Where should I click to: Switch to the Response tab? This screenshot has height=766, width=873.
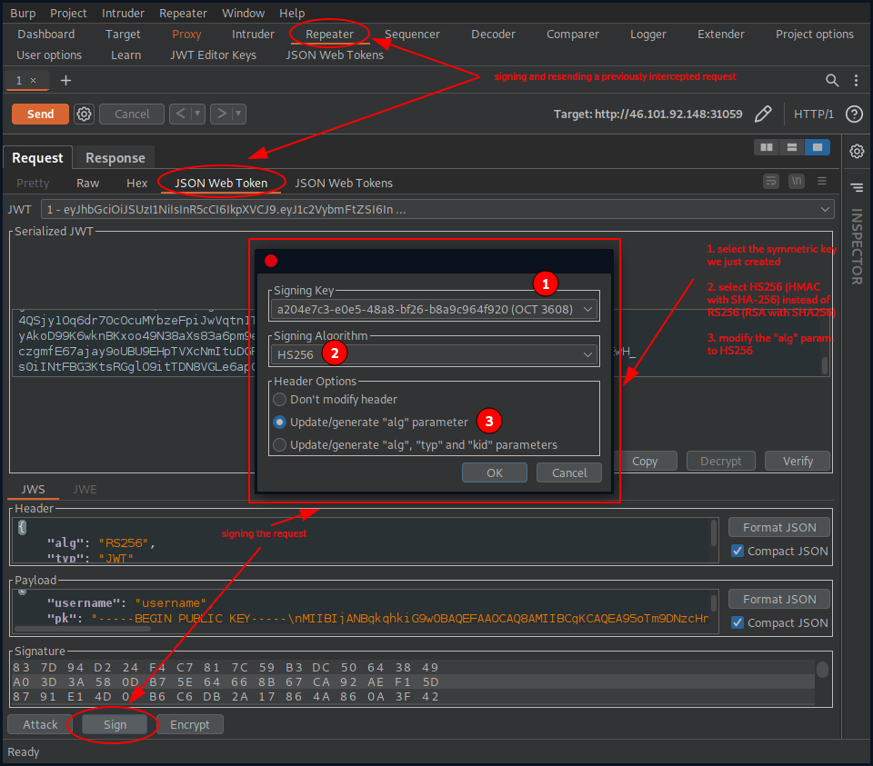(x=115, y=157)
